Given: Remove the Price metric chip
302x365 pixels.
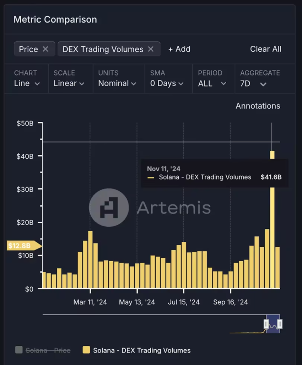Looking at the screenshot, I should tap(45, 49).
